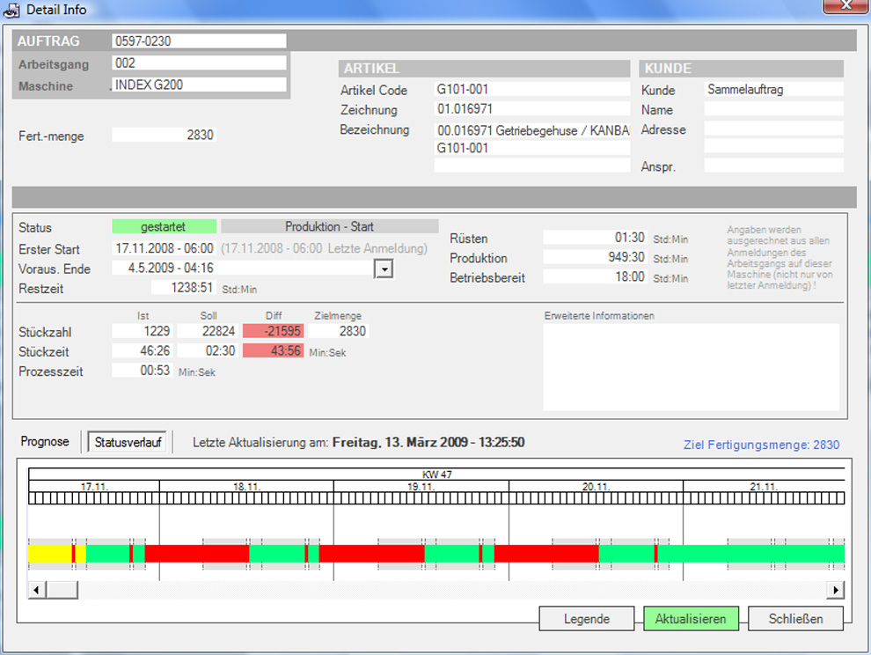
Task: Click the long red segment under 18.11.
Action: tap(197, 554)
